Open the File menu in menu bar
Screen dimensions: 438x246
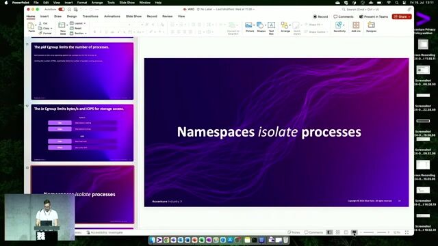point(36,3)
